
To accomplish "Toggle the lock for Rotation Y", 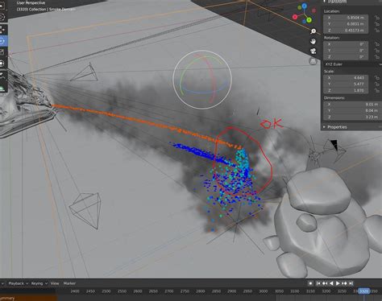I will tap(377, 51).
